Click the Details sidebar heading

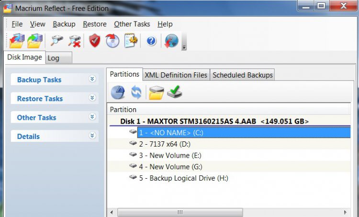tap(28, 137)
